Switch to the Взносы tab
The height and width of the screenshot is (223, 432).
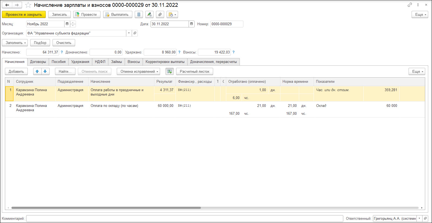click(x=134, y=62)
